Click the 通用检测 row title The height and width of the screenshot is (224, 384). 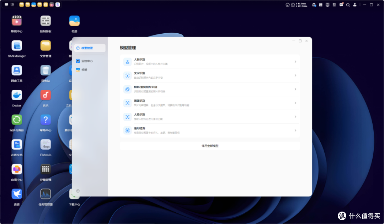coord(139,128)
